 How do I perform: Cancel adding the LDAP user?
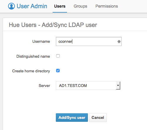98,117
